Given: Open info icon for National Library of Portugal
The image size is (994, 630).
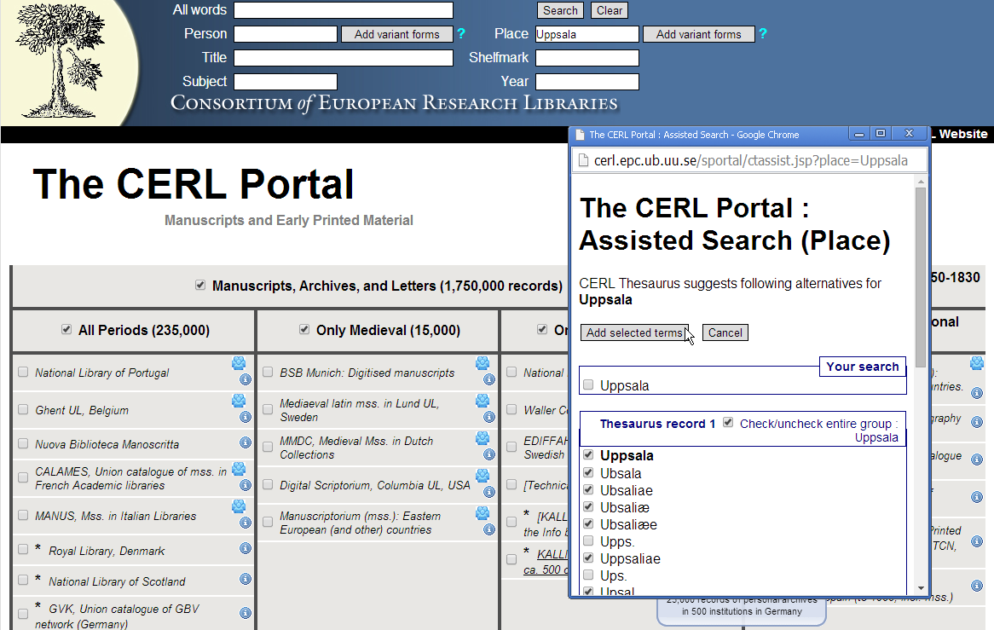Looking at the screenshot, I should pos(246,379).
